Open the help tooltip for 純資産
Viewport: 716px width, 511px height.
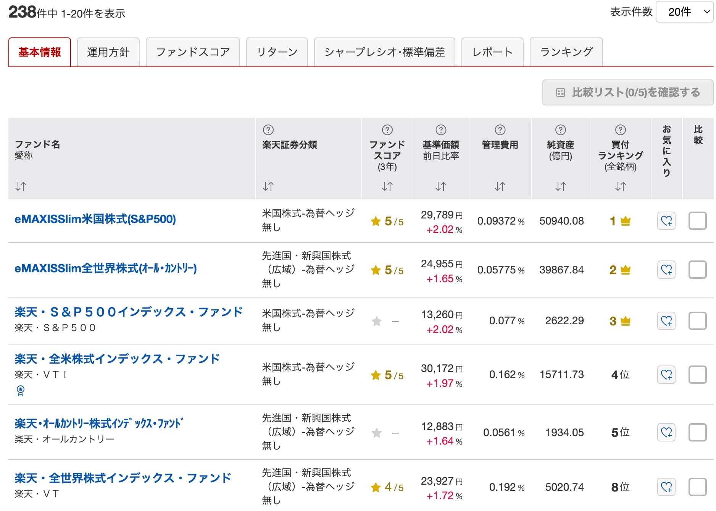560,129
